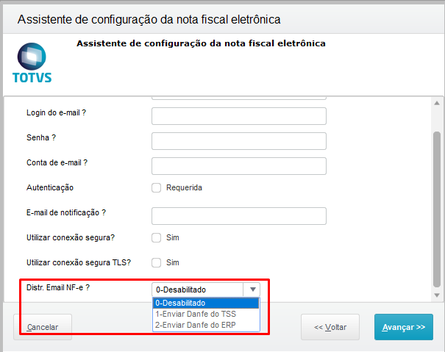Proceed with the Avançar button
The width and height of the screenshot is (445, 352).
click(403, 327)
